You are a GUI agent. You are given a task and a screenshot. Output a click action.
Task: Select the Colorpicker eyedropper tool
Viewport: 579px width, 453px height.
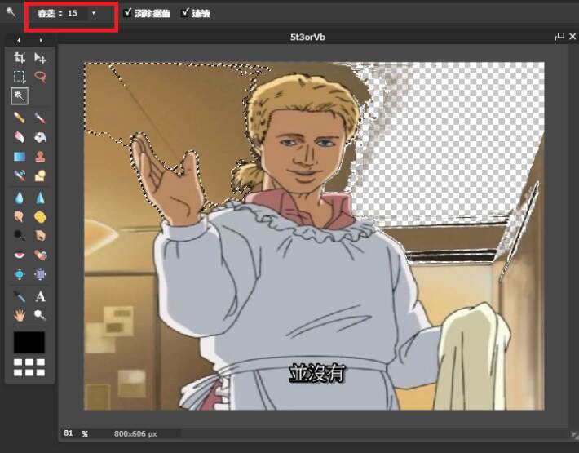pyautogui.click(x=20, y=296)
